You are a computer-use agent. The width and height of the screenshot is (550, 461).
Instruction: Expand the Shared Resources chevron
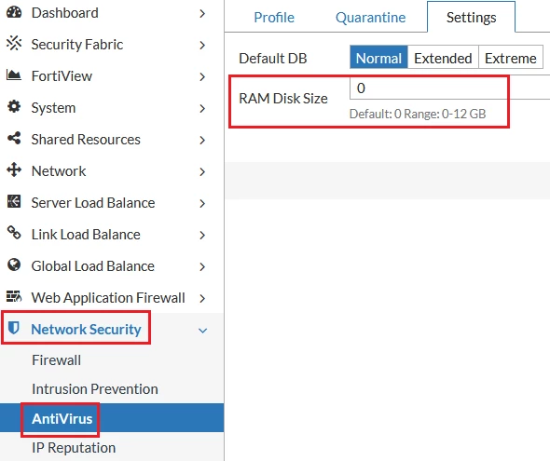[202, 140]
